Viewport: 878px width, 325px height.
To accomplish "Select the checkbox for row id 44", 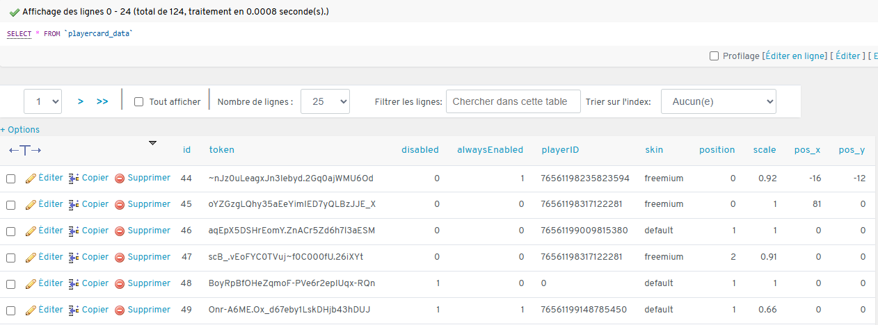I will [x=11, y=178].
